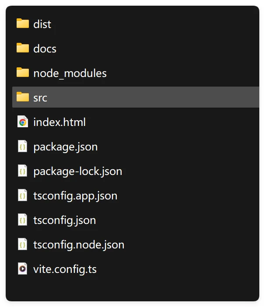Image resolution: width=265 pixels, height=307 pixels.
Task: Click the src folder icon
Action: (23, 97)
